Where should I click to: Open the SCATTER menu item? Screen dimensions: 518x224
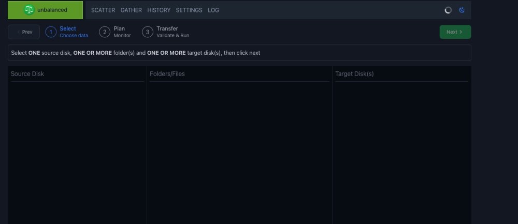click(x=103, y=10)
